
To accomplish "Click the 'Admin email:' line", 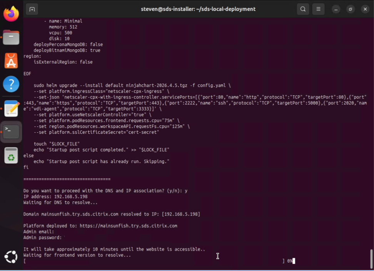I will point(38,232).
